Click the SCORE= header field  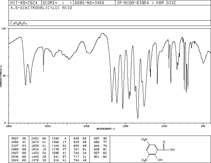(57, 3)
